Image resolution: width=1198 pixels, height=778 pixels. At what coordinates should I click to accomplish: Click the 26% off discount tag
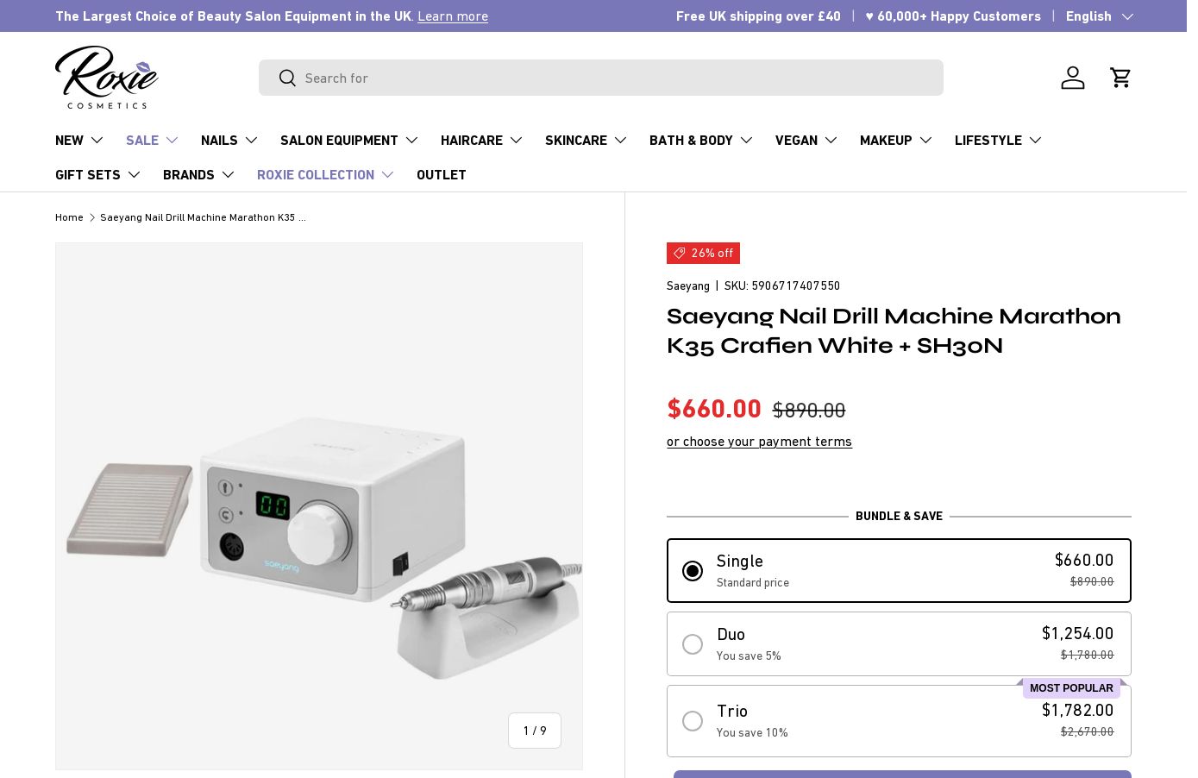click(703, 253)
